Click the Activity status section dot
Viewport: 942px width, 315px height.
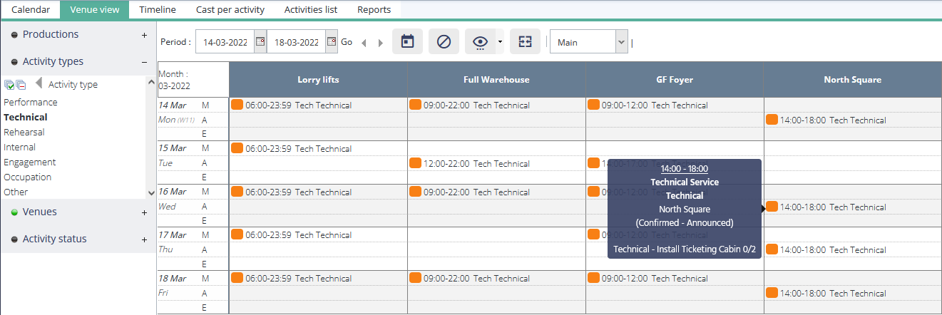[14, 239]
